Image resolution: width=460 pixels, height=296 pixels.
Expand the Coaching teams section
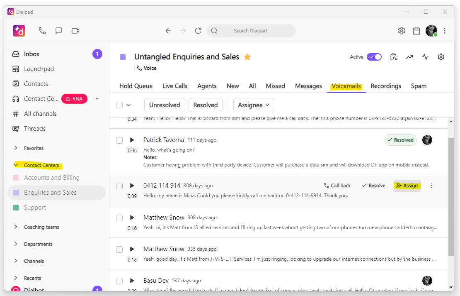point(16,227)
